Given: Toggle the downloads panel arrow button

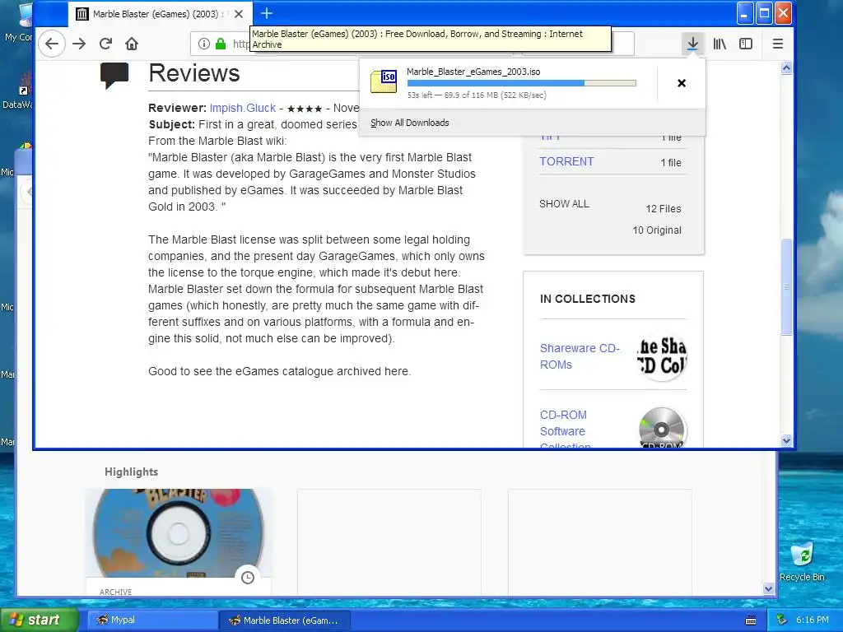Looking at the screenshot, I should click(x=693, y=44).
